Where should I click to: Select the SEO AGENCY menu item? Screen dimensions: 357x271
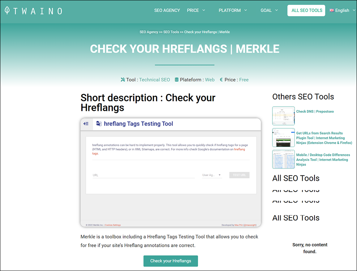coord(167,10)
